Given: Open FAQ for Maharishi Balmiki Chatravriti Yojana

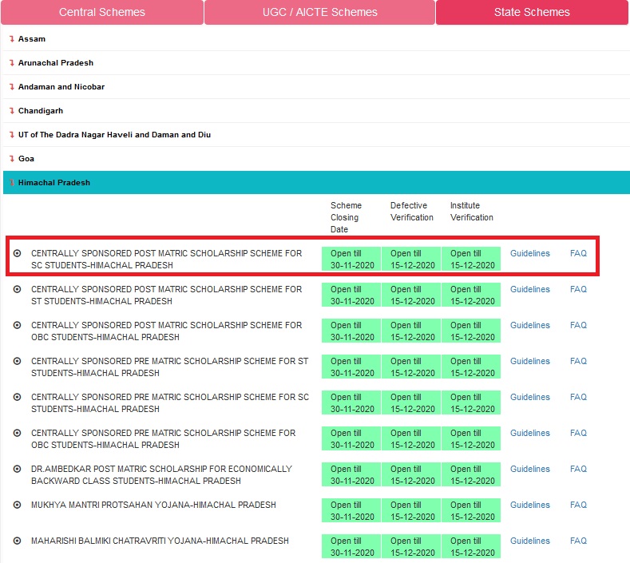Looking at the screenshot, I should 578,541.
